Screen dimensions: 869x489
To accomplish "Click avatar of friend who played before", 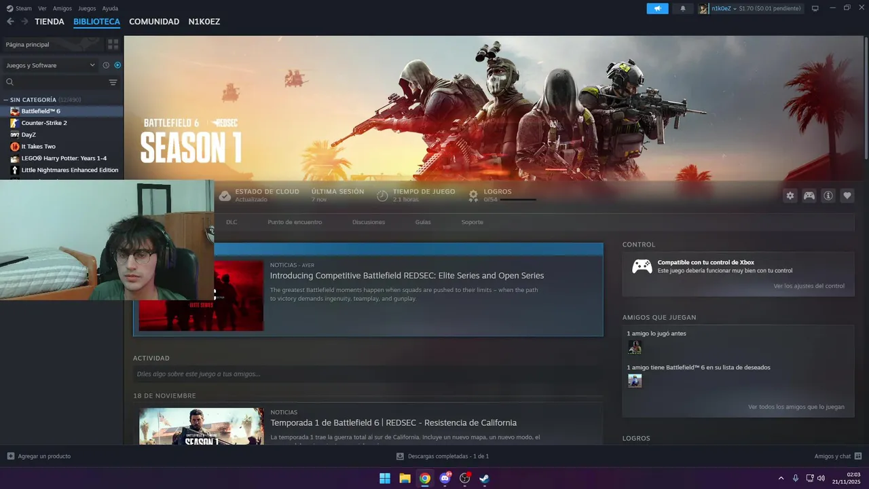I will point(635,347).
